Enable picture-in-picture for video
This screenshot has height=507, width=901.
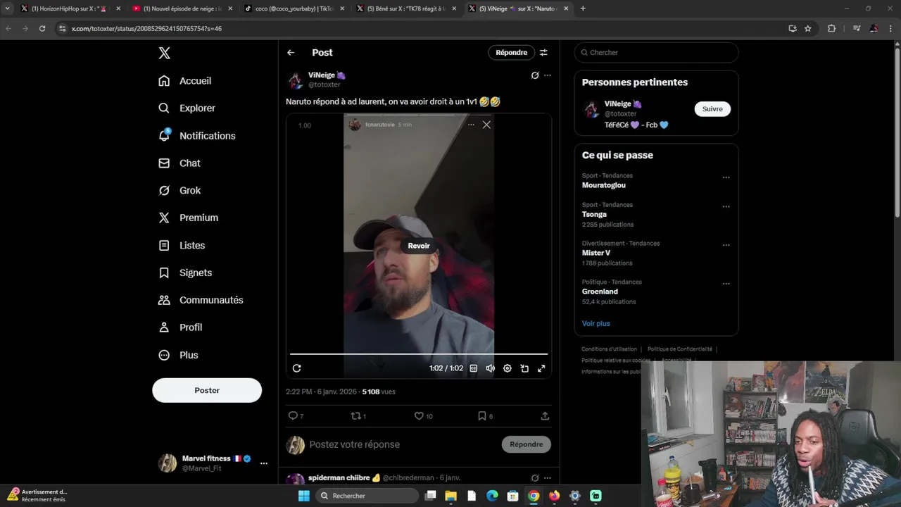point(524,368)
